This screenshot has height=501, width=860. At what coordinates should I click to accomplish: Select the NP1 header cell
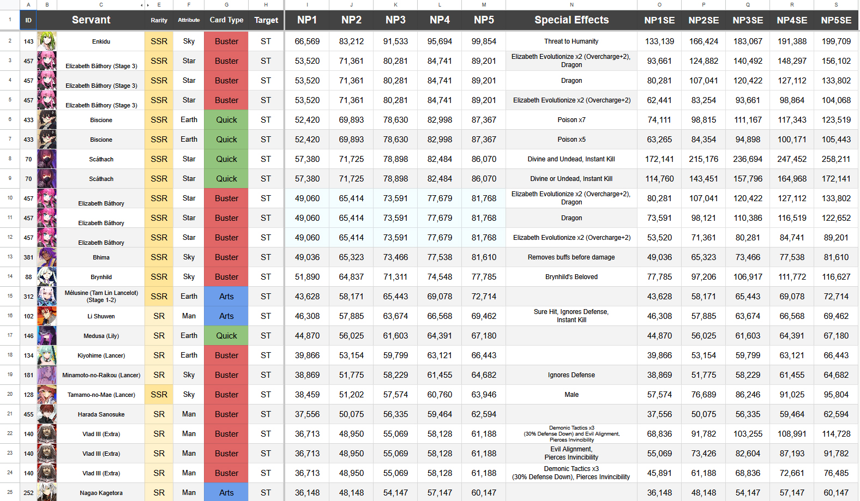point(307,20)
